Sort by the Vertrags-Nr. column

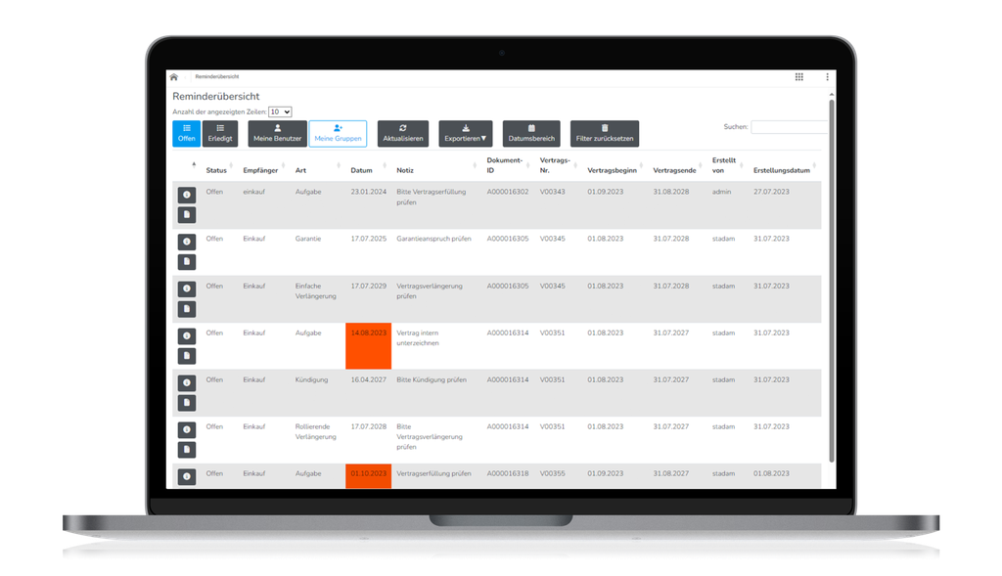(x=555, y=165)
